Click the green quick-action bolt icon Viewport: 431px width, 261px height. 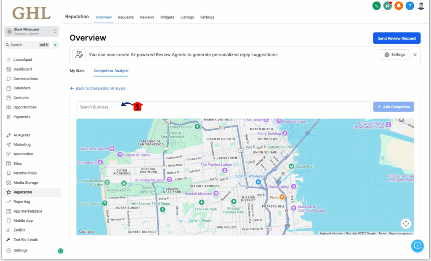(x=55, y=45)
